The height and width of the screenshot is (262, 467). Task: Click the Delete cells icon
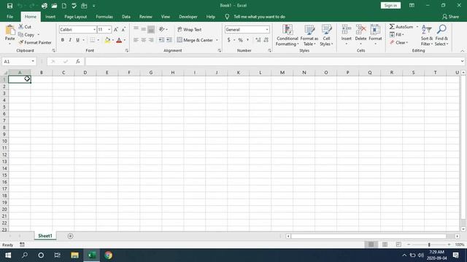coord(360,30)
